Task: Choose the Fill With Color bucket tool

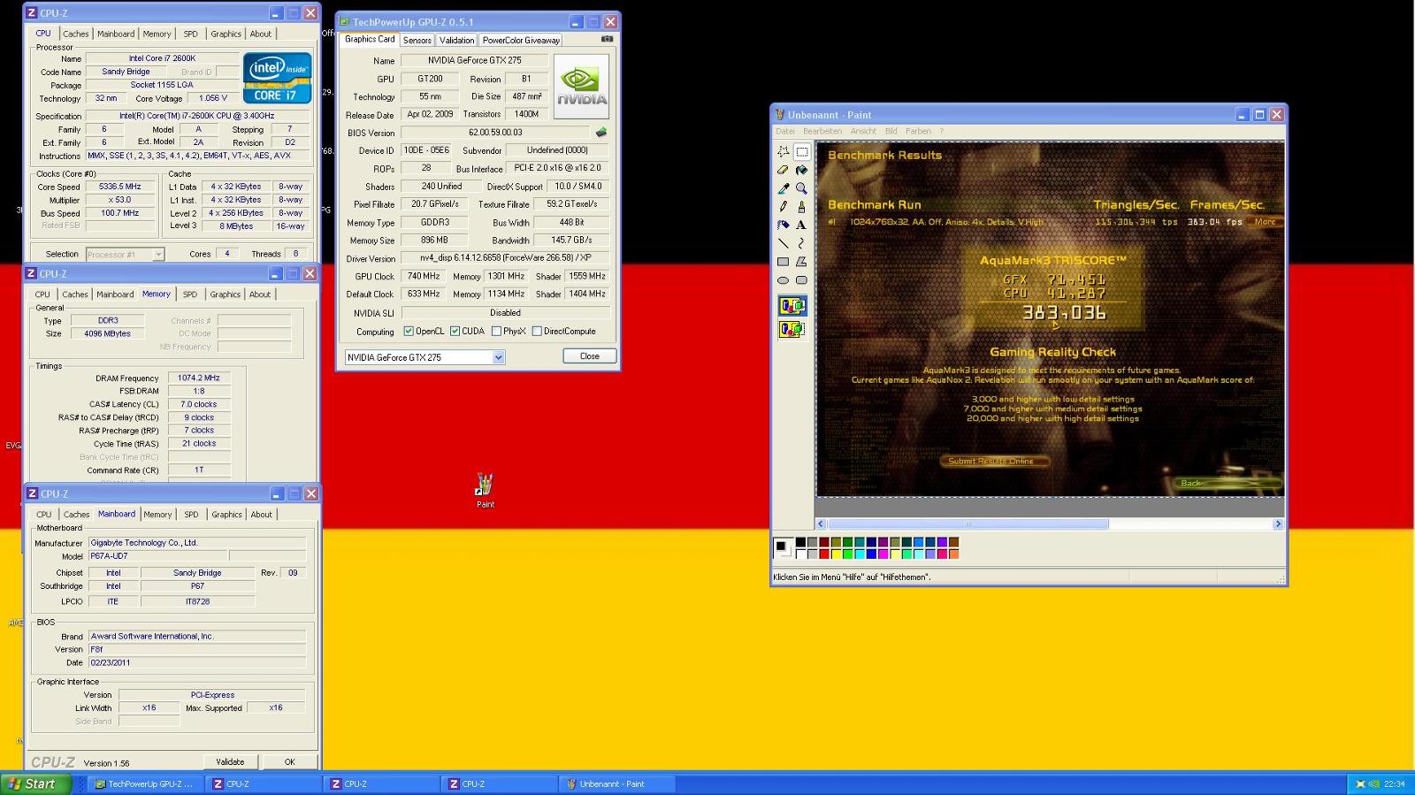Action: (801, 170)
